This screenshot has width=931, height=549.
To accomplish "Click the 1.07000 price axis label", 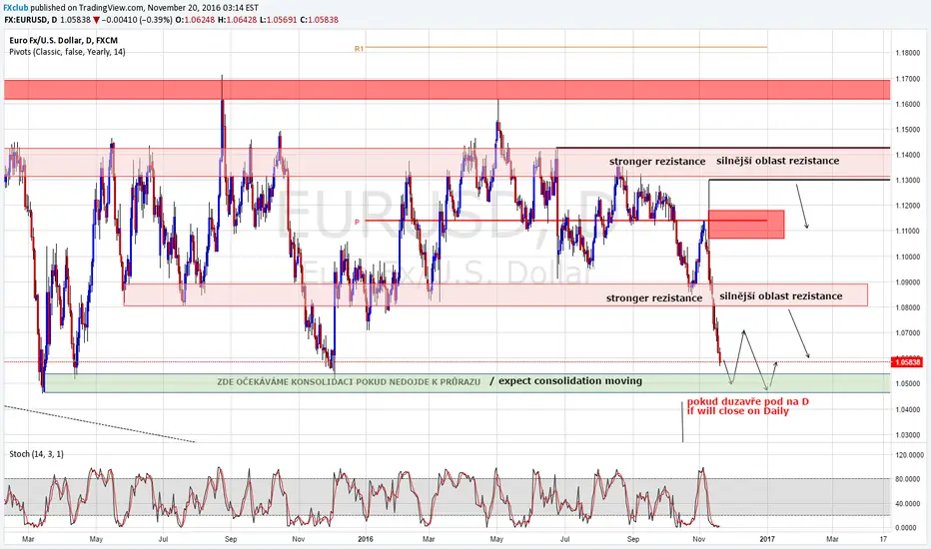I will pos(907,333).
